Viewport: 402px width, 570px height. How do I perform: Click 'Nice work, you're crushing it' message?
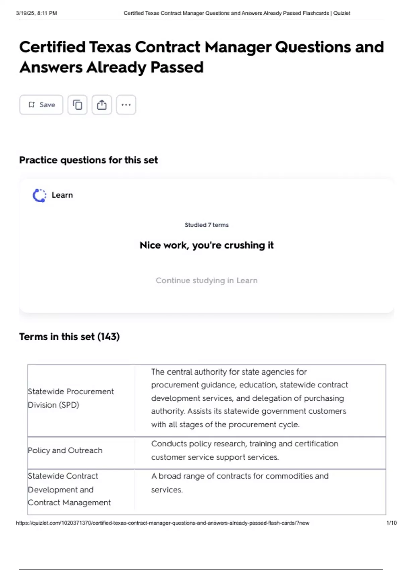(206, 245)
